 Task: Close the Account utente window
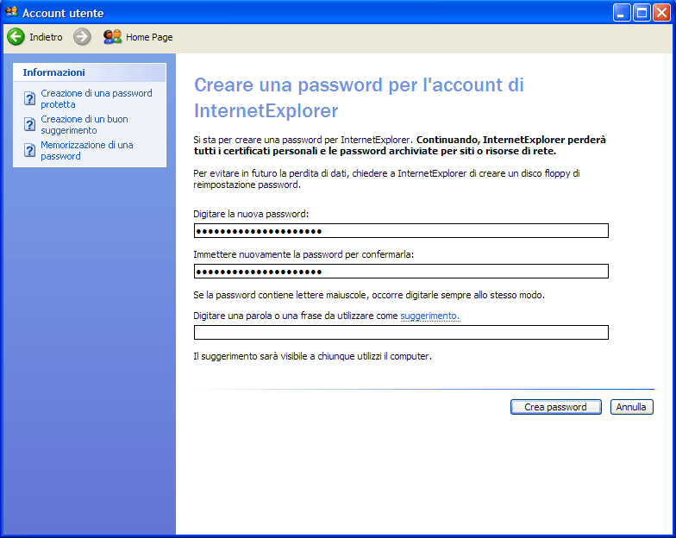pyautogui.click(x=661, y=13)
